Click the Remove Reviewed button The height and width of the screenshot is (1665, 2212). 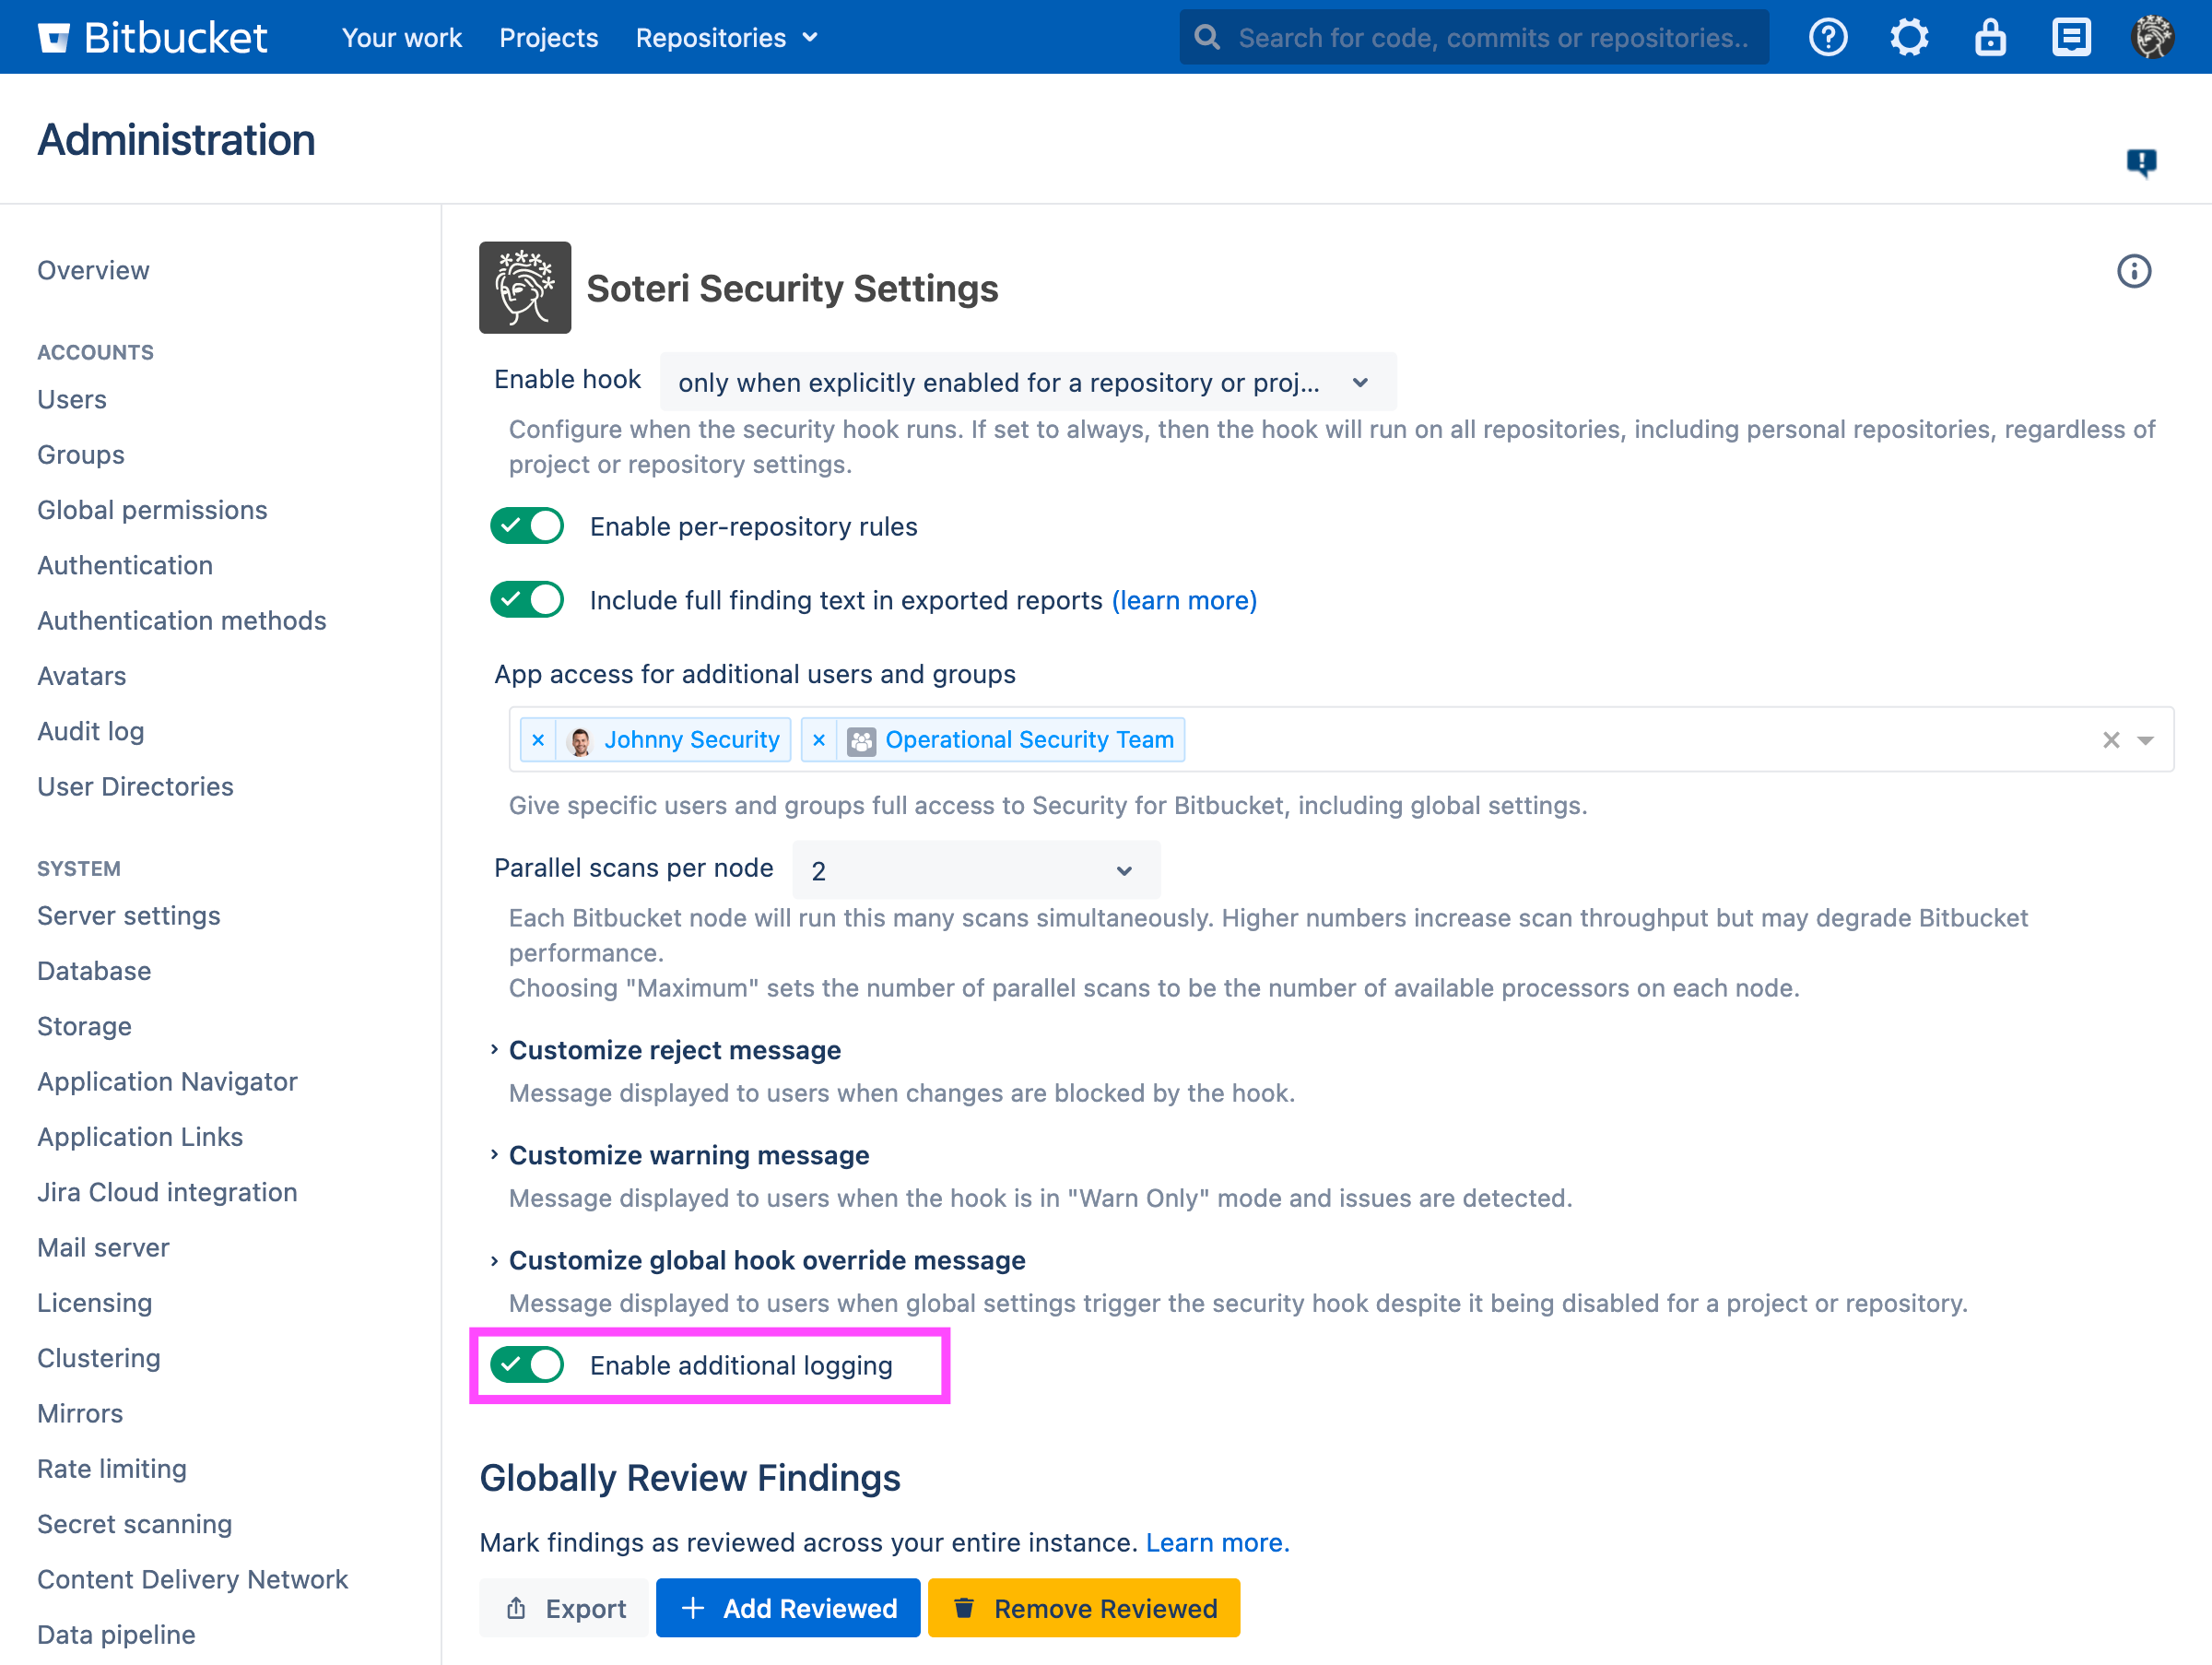click(1083, 1608)
